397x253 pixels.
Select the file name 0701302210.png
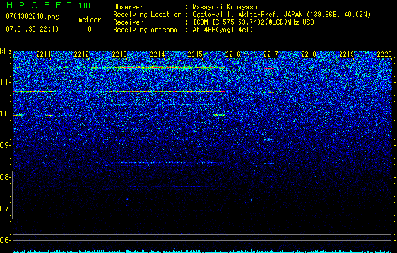(x=32, y=17)
